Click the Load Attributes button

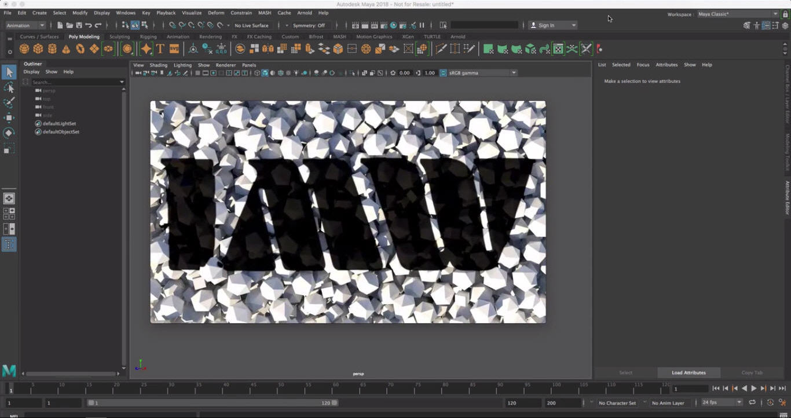click(x=689, y=372)
